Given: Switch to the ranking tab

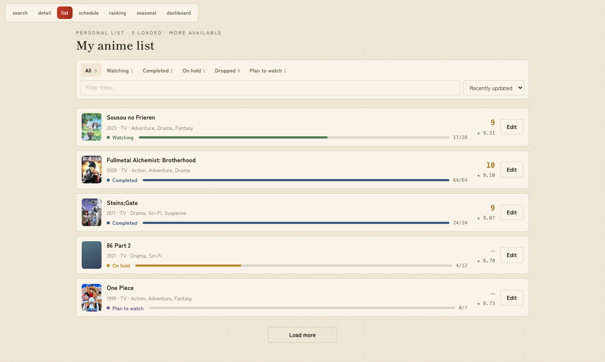Looking at the screenshot, I should pyautogui.click(x=118, y=13).
